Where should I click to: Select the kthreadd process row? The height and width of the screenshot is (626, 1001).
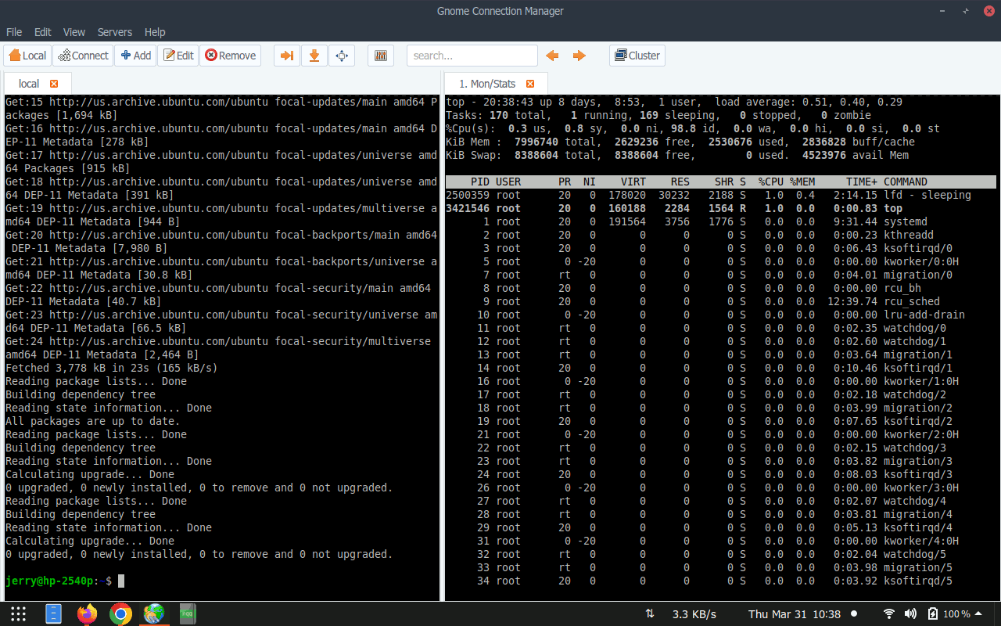tap(720, 235)
